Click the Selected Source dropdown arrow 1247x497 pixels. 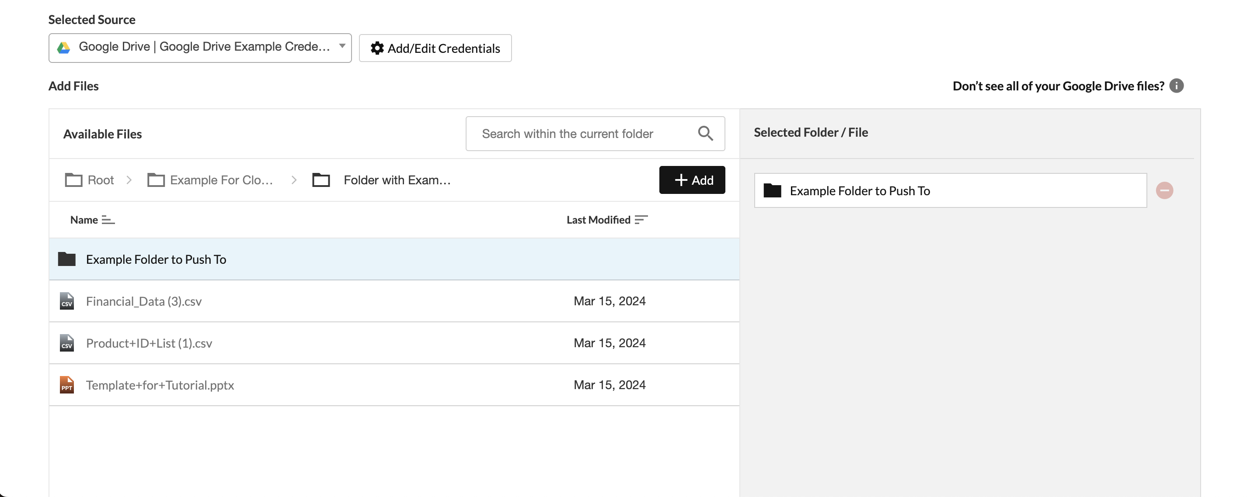pyautogui.click(x=342, y=46)
